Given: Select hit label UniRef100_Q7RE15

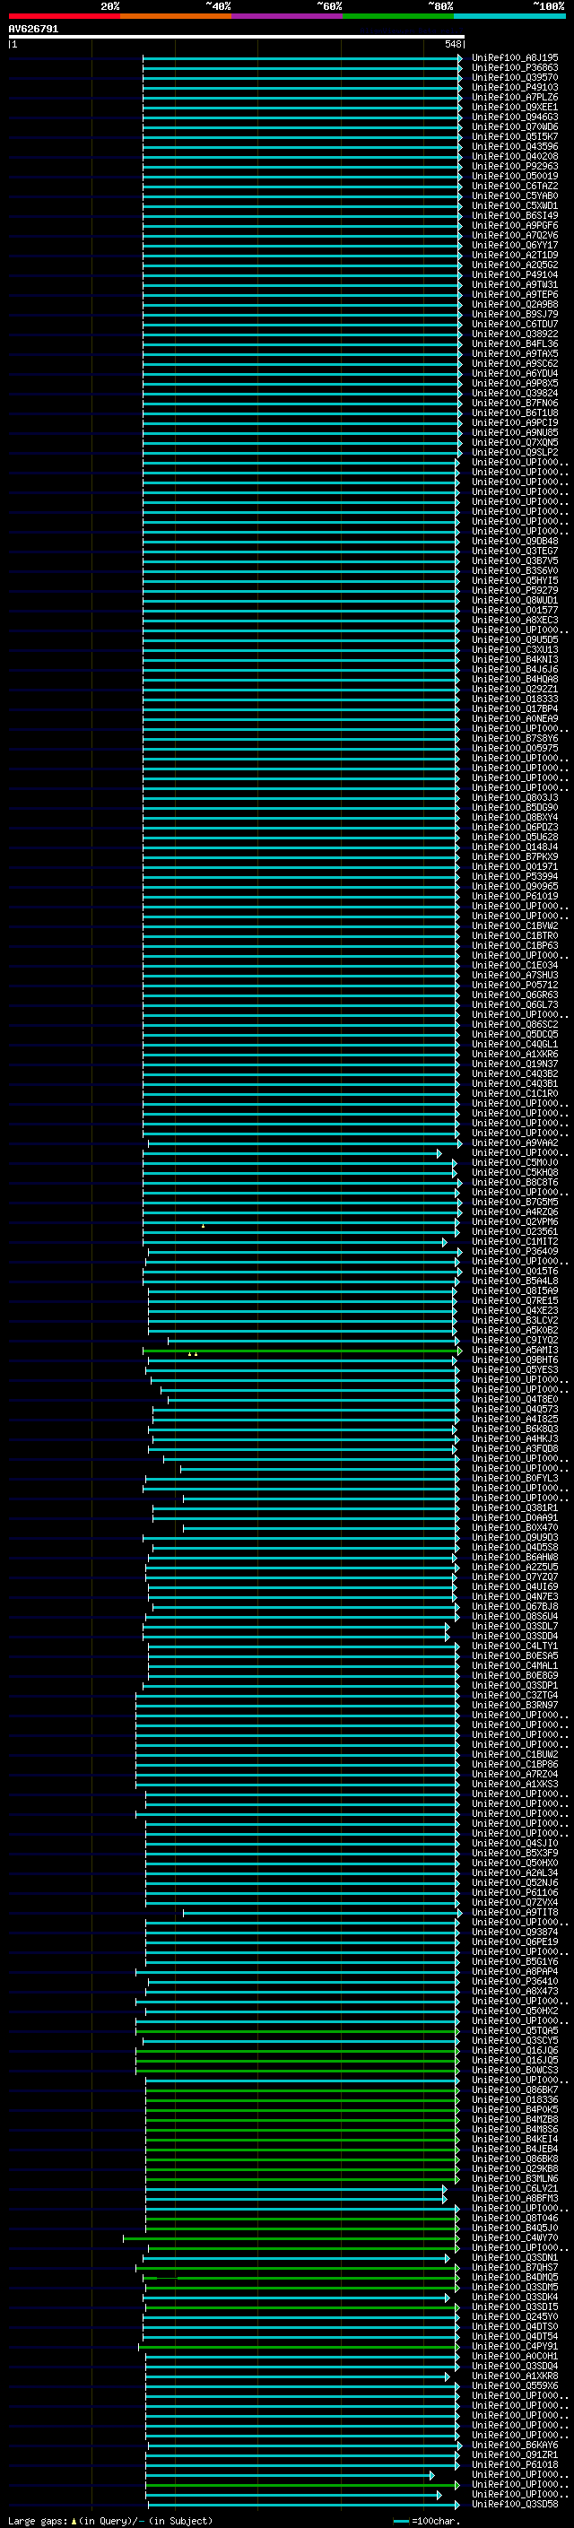Looking at the screenshot, I should (x=515, y=1301).
